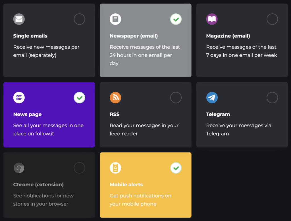Click the purple Magazine book icon
This screenshot has height=221, width=291.
pyautogui.click(x=212, y=19)
